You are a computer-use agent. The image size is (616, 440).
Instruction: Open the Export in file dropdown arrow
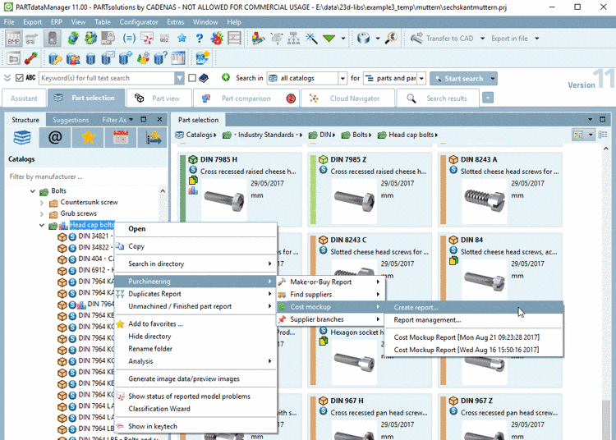[537, 39]
